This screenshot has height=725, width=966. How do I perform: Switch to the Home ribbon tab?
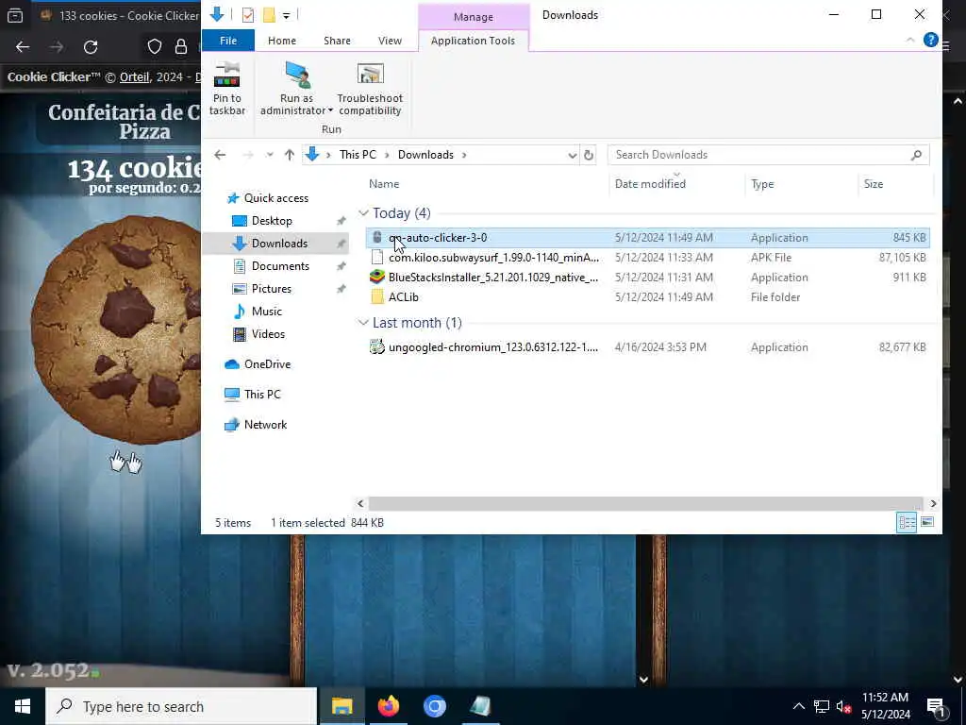282,41
